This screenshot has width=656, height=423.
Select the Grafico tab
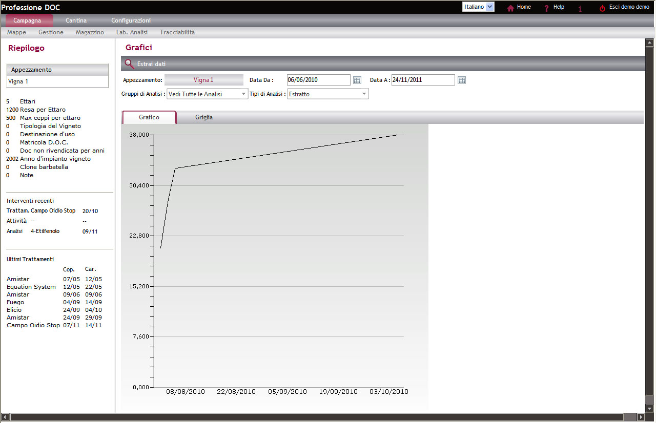(x=149, y=117)
